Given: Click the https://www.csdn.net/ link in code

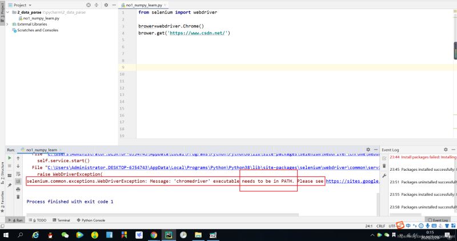Looking at the screenshot, I should (x=197, y=33).
